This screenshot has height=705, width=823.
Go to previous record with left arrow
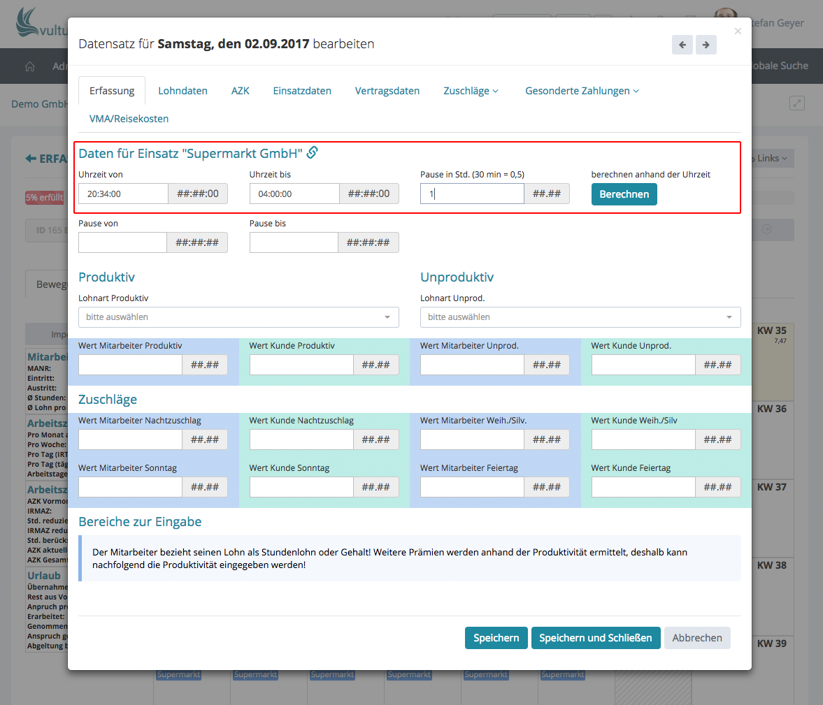coord(682,45)
